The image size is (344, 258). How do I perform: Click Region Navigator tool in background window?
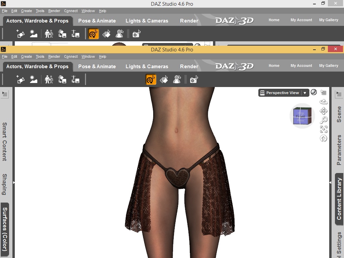(120, 34)
